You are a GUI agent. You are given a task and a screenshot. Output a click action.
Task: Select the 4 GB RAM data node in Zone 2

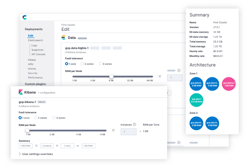coord(212,124)
